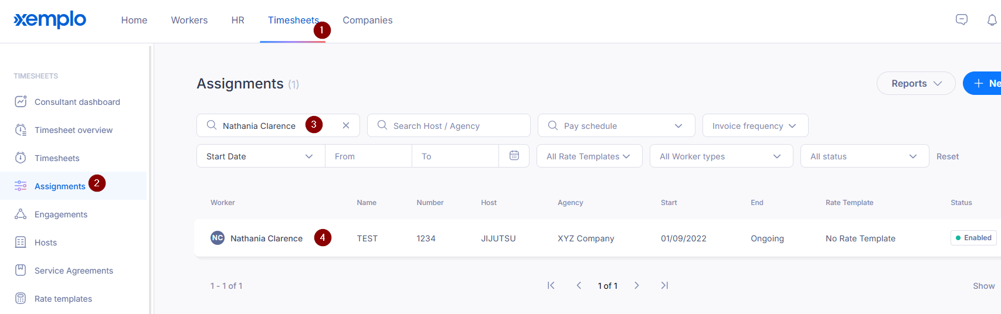Clear the Nathania Clarence search filter
Viewport: 1001px width, 314px height.
346,125
